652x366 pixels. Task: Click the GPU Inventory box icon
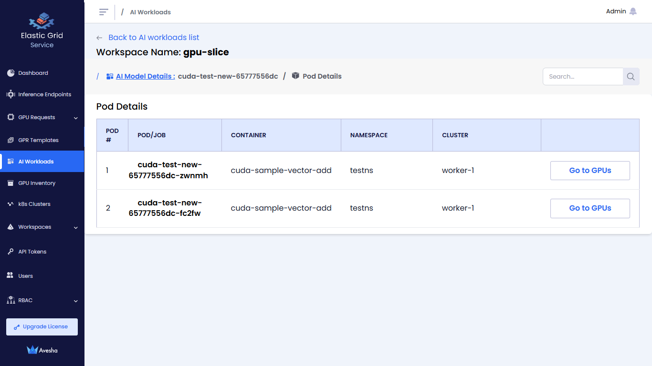click(x=11, y=183)
